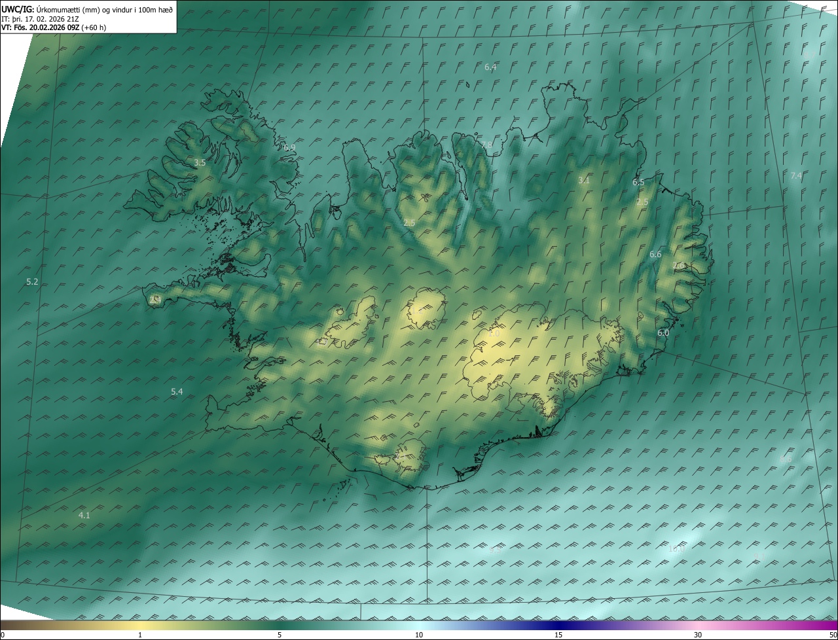This screenshot has height=640, width=838.
Task: Click the 10 tick on the colour scale
Action: coord(419,635)
